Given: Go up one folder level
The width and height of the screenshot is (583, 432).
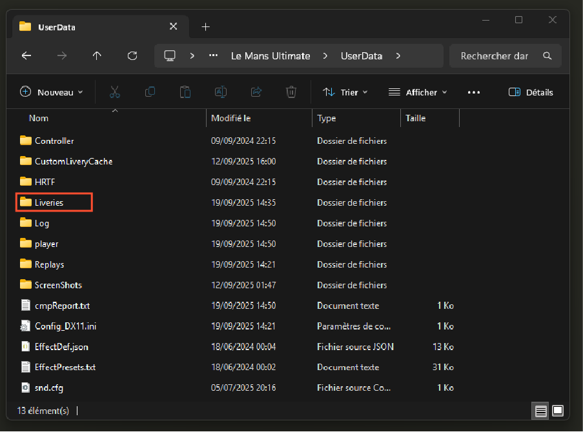Looking at the screenshot, I should tap(97, 56).
